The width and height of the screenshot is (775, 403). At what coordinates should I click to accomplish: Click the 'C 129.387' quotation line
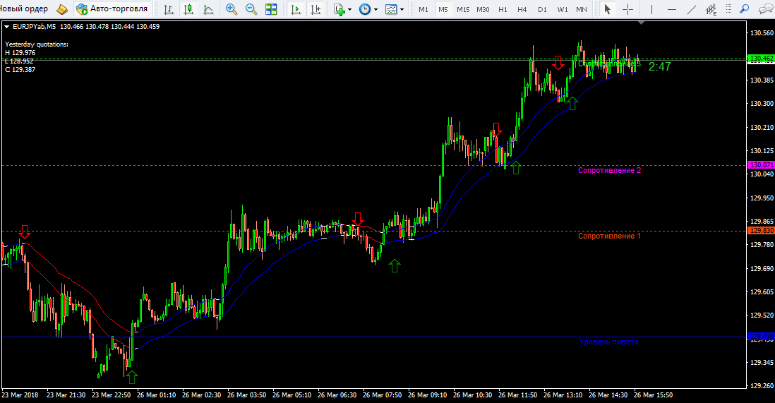tap(20, 70)
